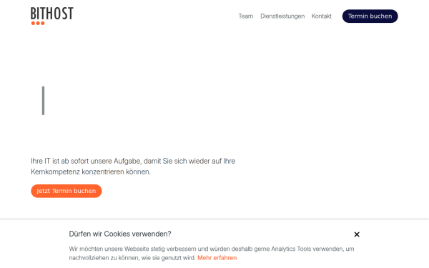
Task: Open the Team page from navigation
Action: coord(246,16)
